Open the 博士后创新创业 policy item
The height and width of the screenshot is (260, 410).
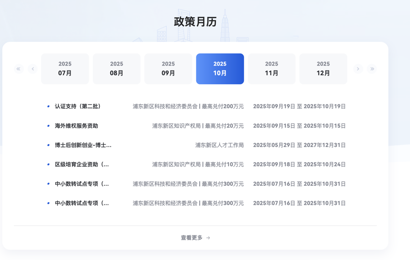[x=83, y=145]
